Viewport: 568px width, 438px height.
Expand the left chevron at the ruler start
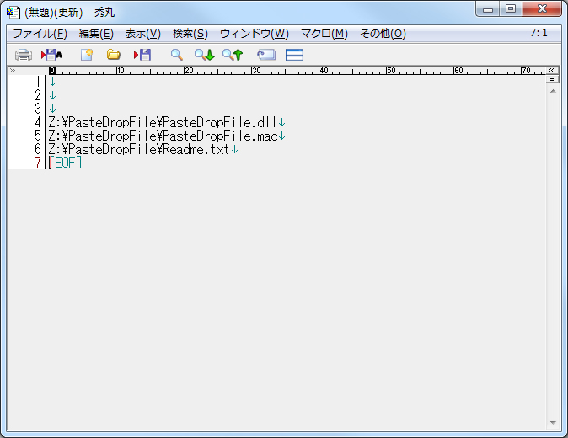[x=13, y=70]
